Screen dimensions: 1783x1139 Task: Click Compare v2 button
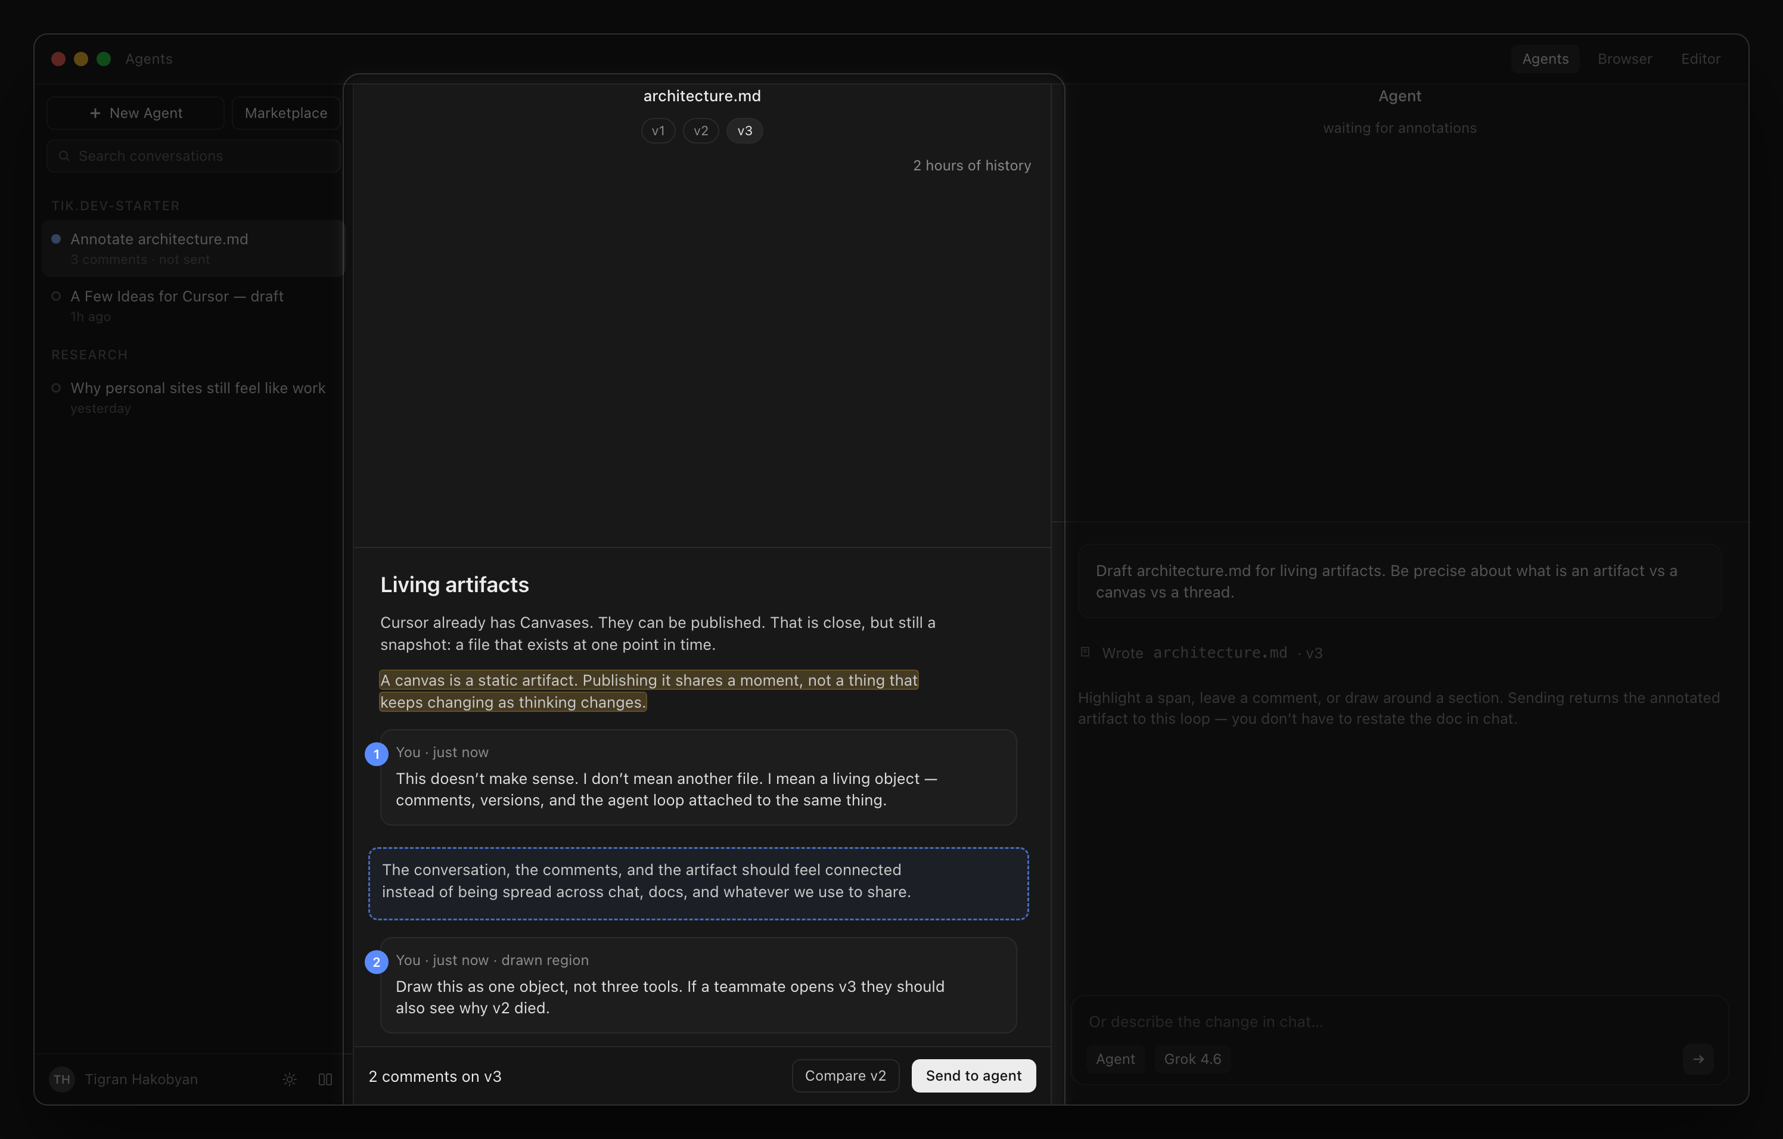[x=845, y=1075]
